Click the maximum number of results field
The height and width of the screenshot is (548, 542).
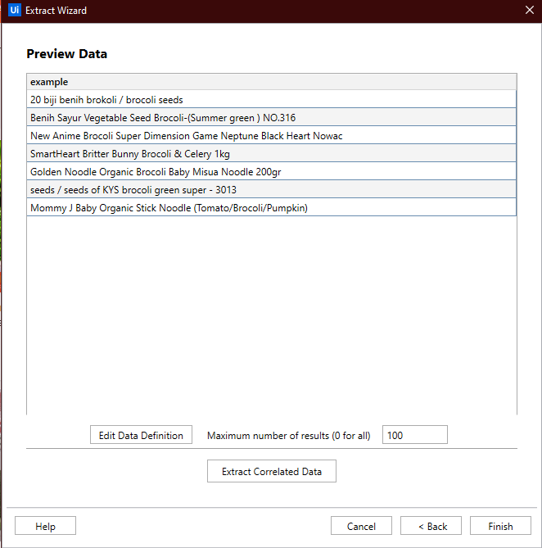pos(415,435)
